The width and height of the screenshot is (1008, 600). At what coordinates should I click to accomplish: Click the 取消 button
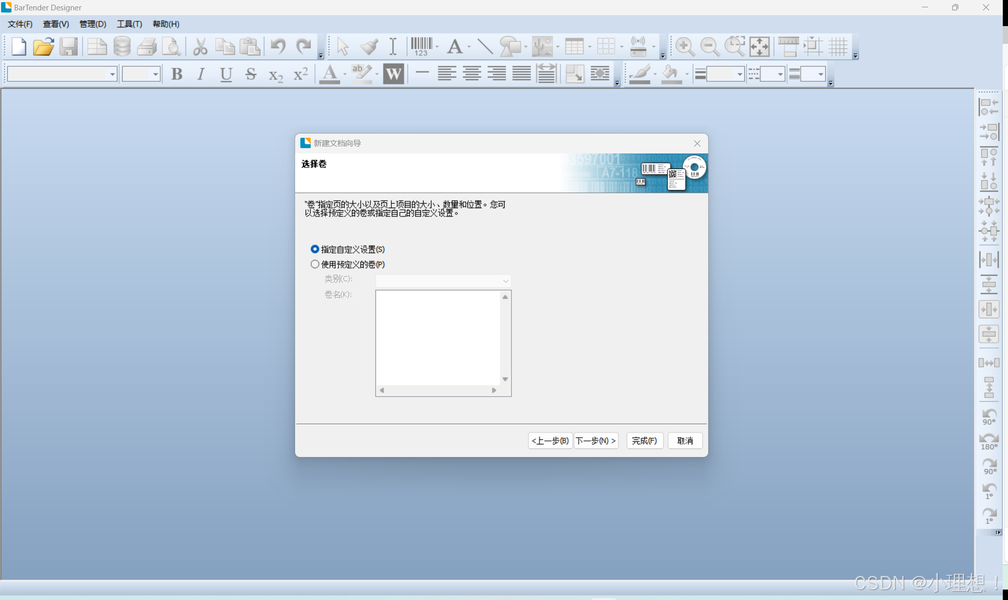(x=685, y=441)
